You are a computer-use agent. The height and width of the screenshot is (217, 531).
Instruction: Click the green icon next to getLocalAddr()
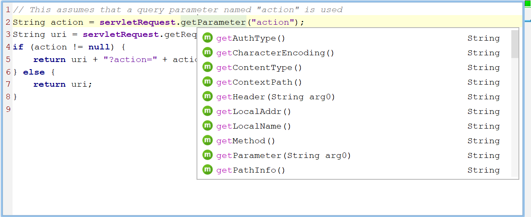coord(207,111)
